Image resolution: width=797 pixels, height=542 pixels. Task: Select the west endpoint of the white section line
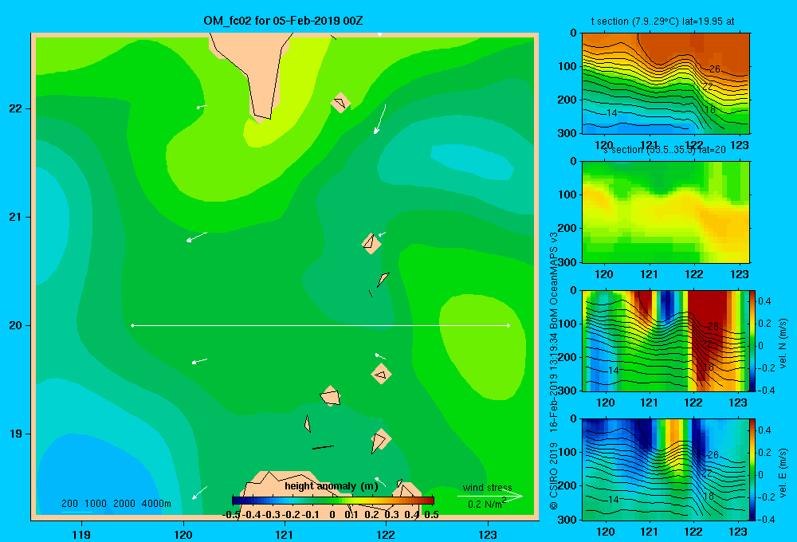click(x=132, y=325)
